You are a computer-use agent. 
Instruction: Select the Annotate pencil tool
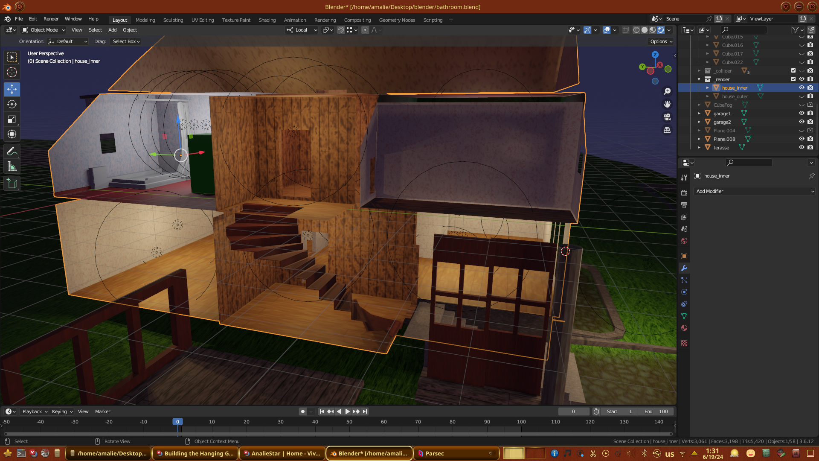(12, 152)
